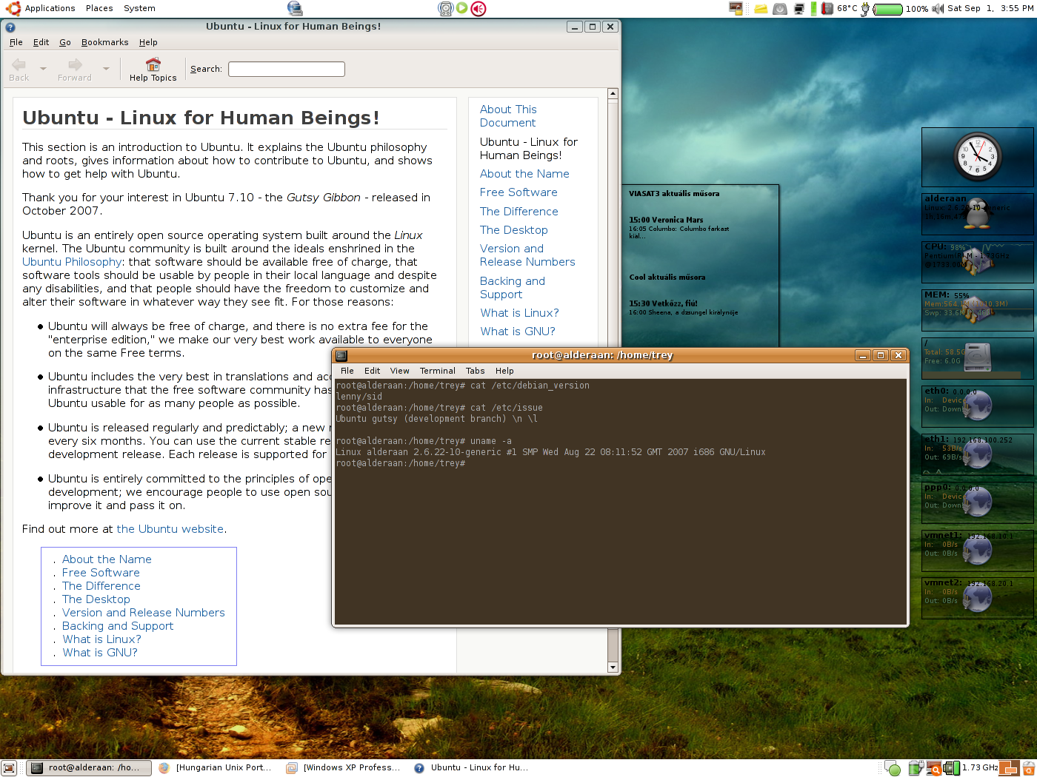Image resolution: width=1037 pixels, height=777 pixels.
Task: Click the CPU monitor chip widget icon
Action: [977, 261]
